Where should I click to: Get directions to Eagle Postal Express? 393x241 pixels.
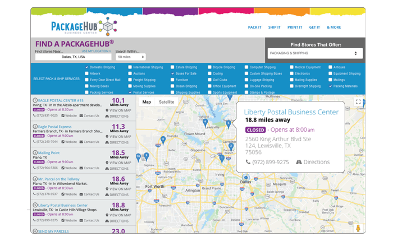[117, 142]
